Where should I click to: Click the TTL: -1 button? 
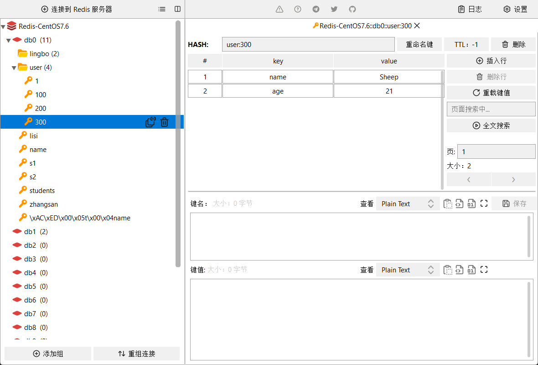pyautogui.click(x=466, y=44)
